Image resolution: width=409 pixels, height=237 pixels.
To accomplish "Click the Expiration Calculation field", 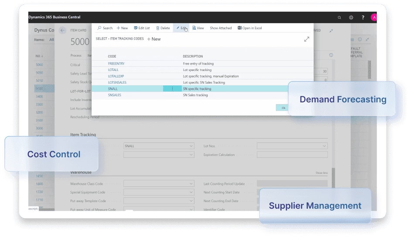I will click(x=292, y=155).
